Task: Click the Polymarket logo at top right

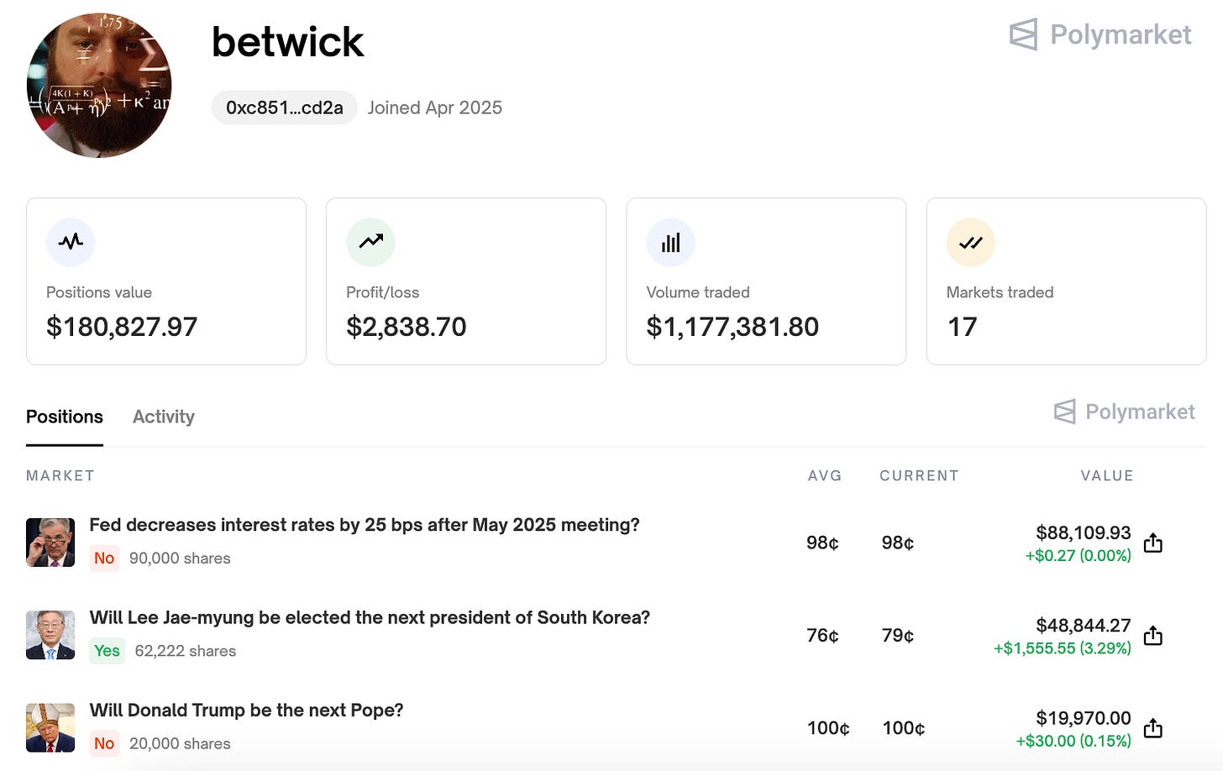Action: tap(1100, 34)
